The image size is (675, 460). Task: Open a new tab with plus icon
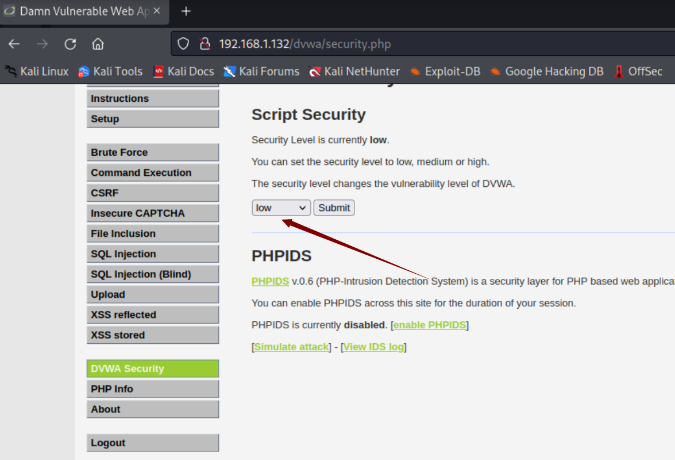(186, 11)
